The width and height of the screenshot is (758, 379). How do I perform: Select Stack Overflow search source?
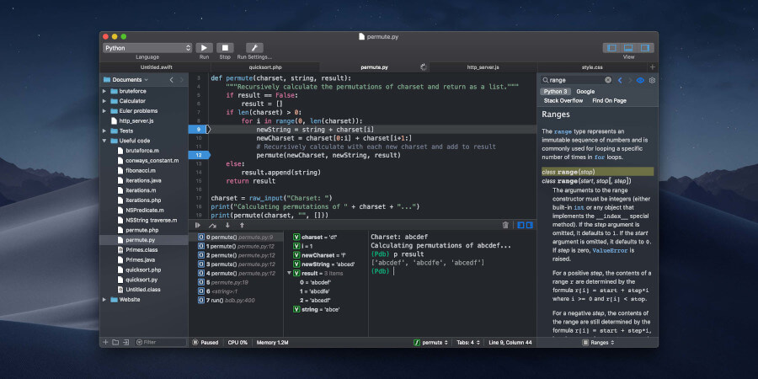click(563, 100)
